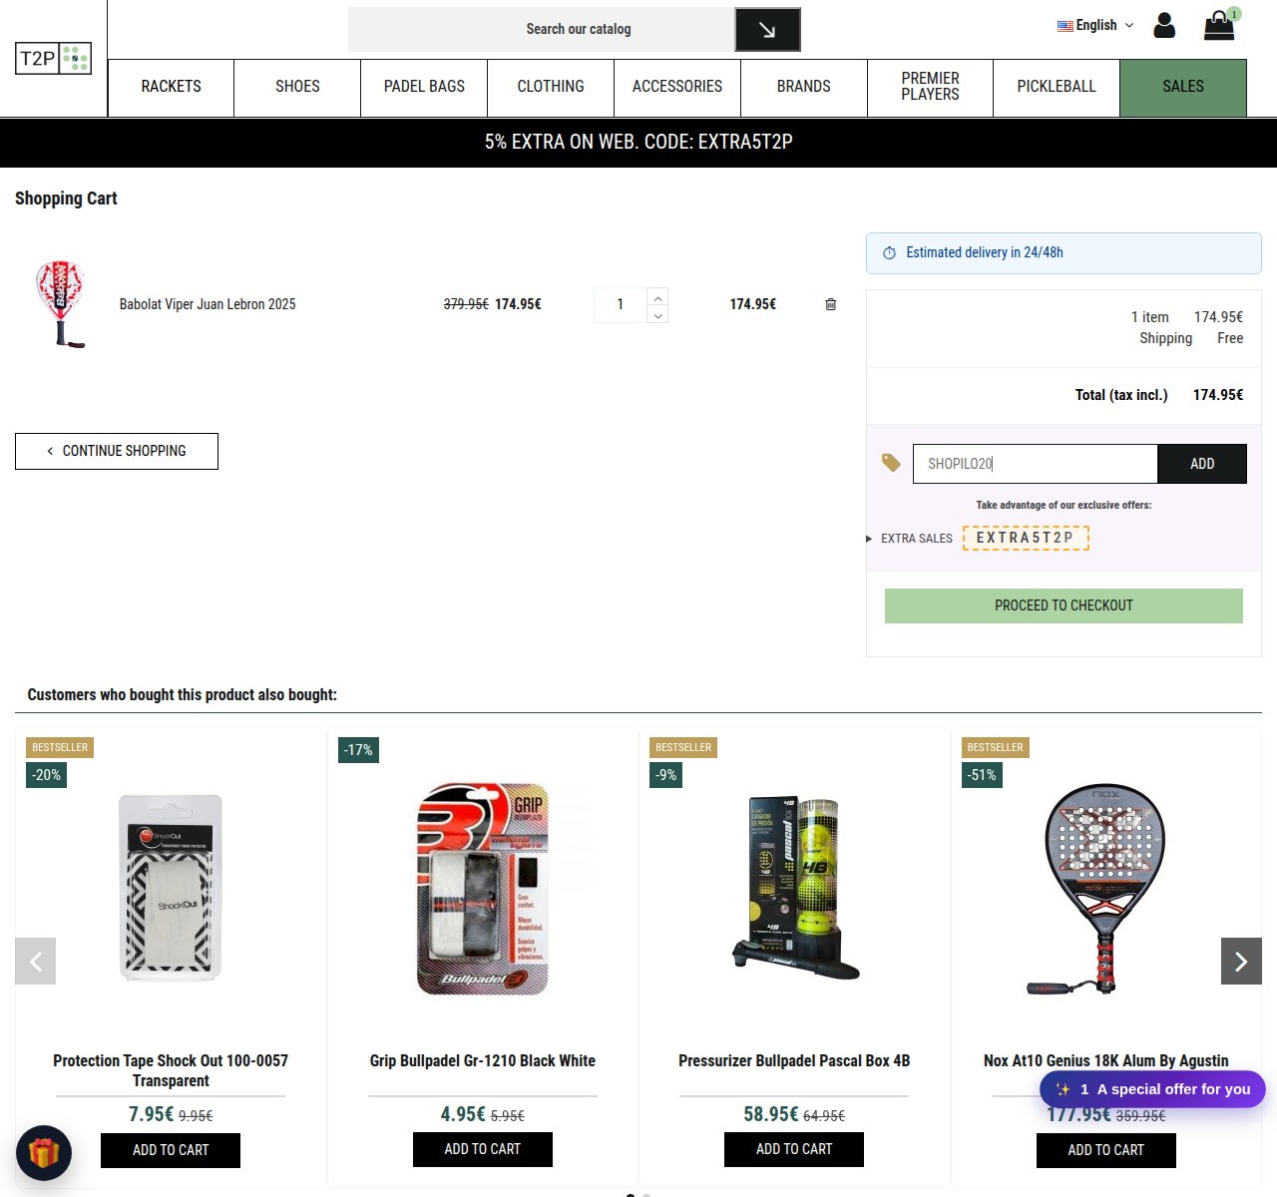
Task: Open Grip Bullpadel product image
Action: (x=483, y=890)
